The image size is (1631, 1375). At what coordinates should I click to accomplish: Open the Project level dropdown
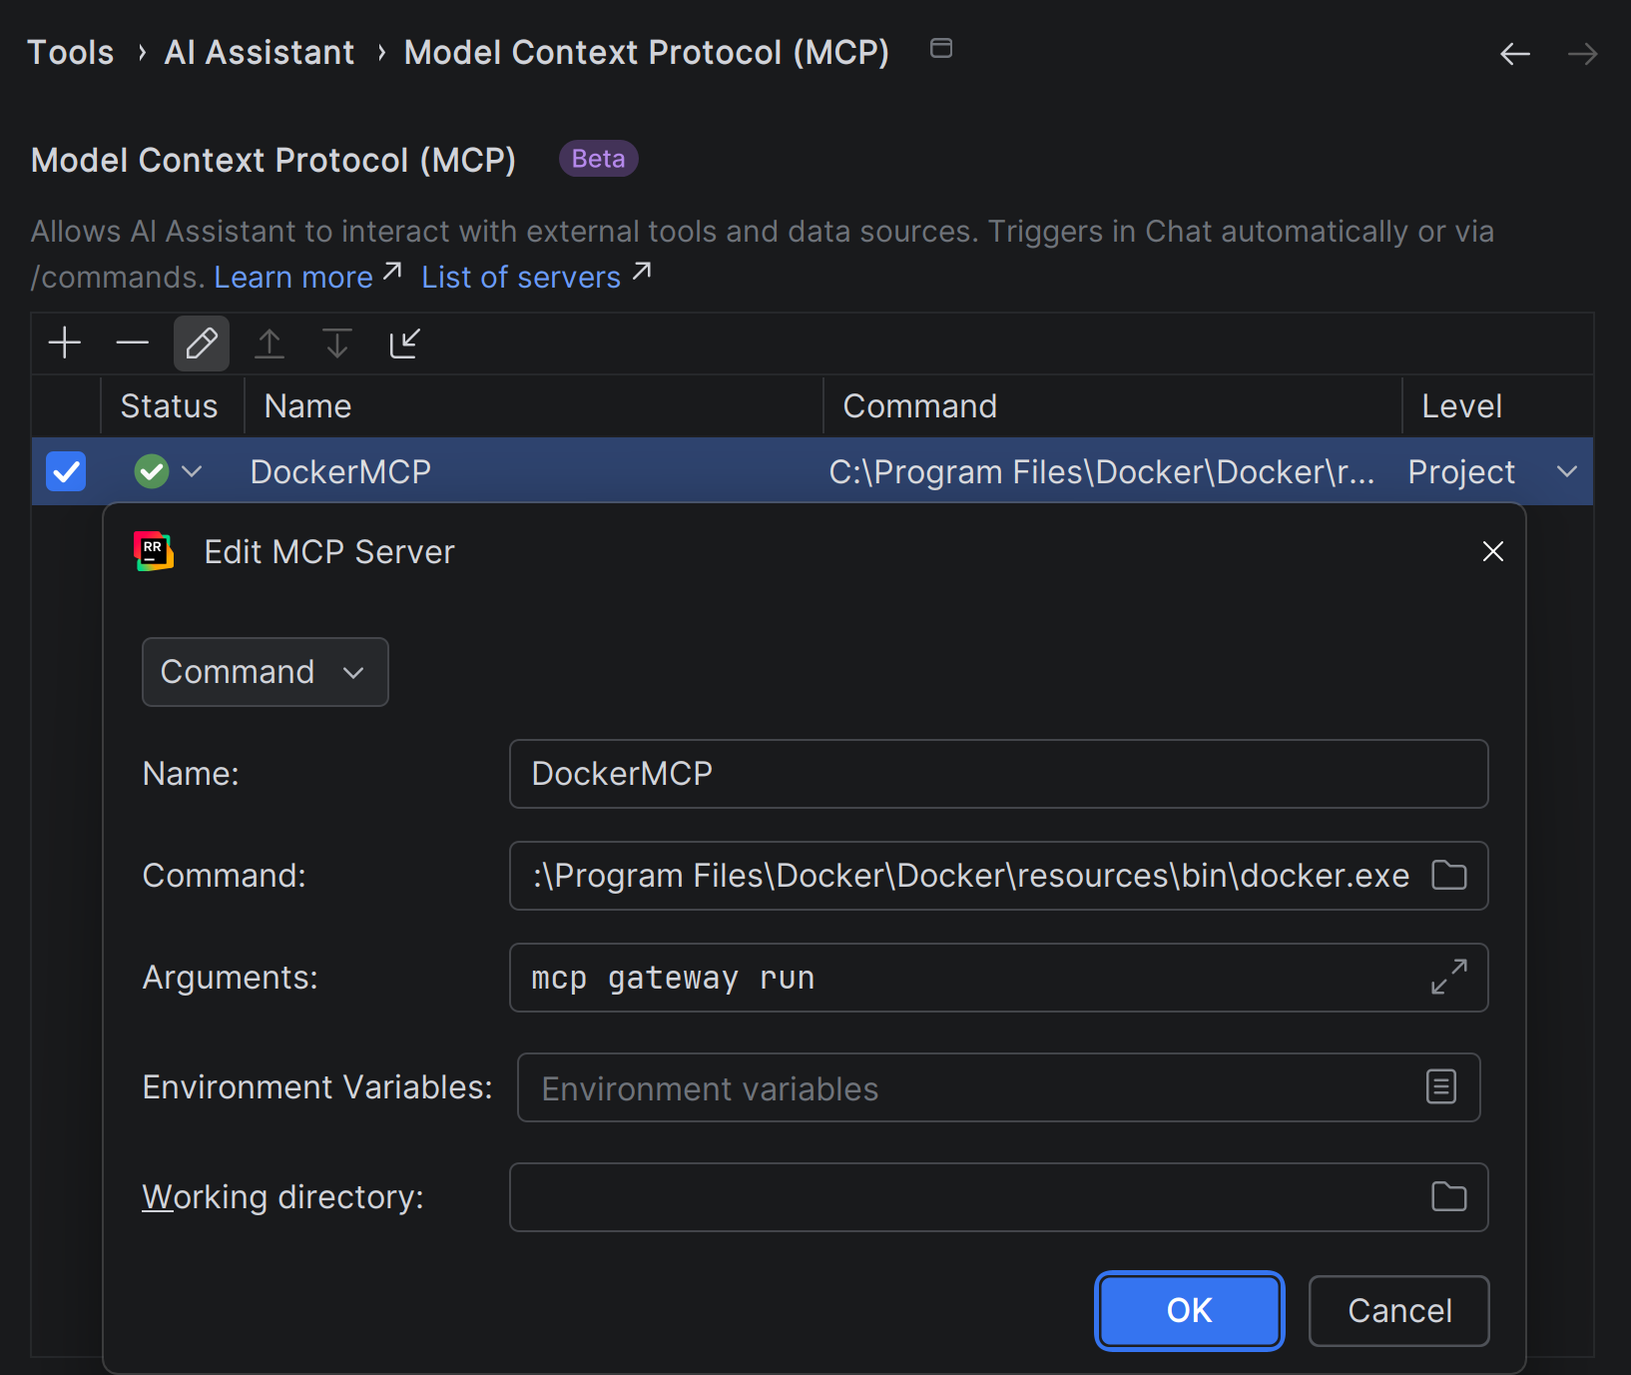pos(1567,471)
